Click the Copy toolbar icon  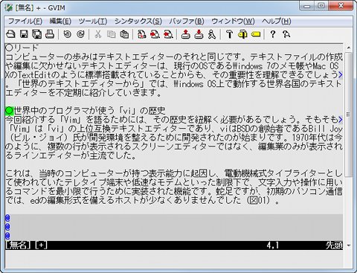(111, 34)
